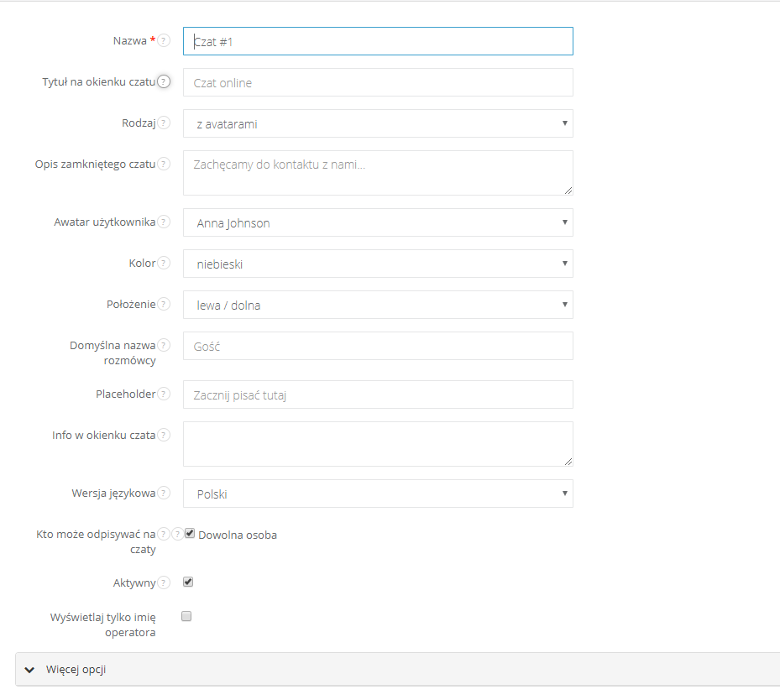
Task: Click the Placeholder input with Zacznij pisać tutaj
Action: (378, 394)
